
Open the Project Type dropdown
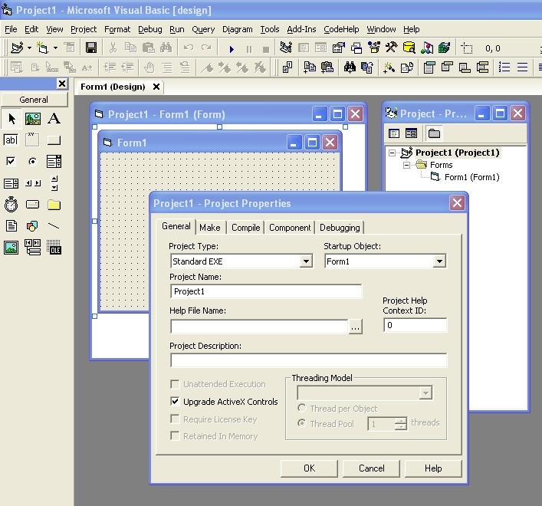(306, 261)
